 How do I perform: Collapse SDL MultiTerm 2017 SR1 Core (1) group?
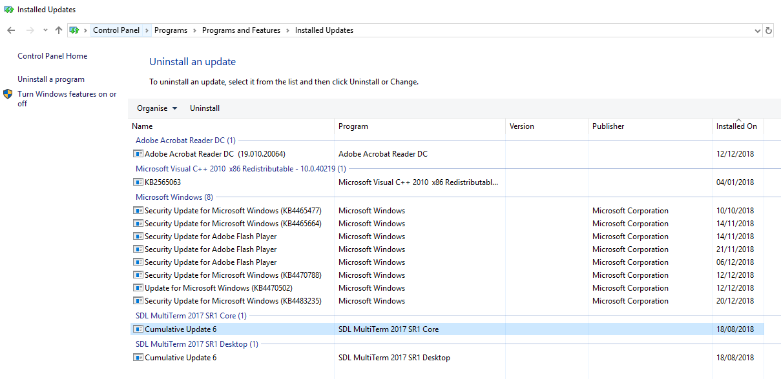191,315
